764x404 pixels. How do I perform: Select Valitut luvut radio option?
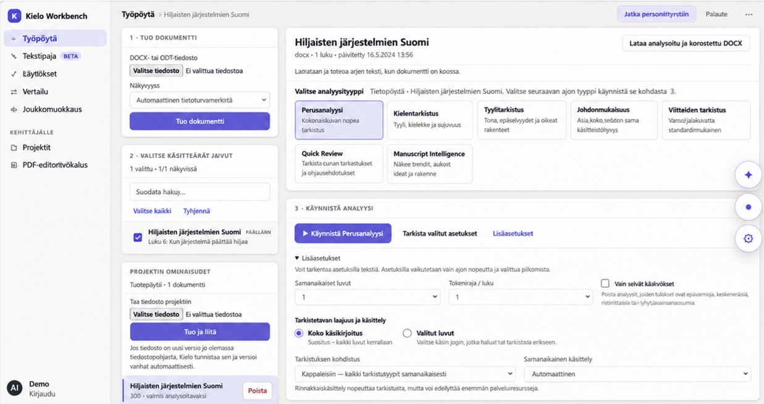click(x=407, y=333)
